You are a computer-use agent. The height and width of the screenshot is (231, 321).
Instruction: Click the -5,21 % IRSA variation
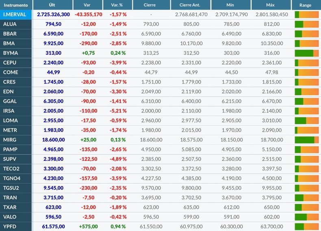[118, 111]
